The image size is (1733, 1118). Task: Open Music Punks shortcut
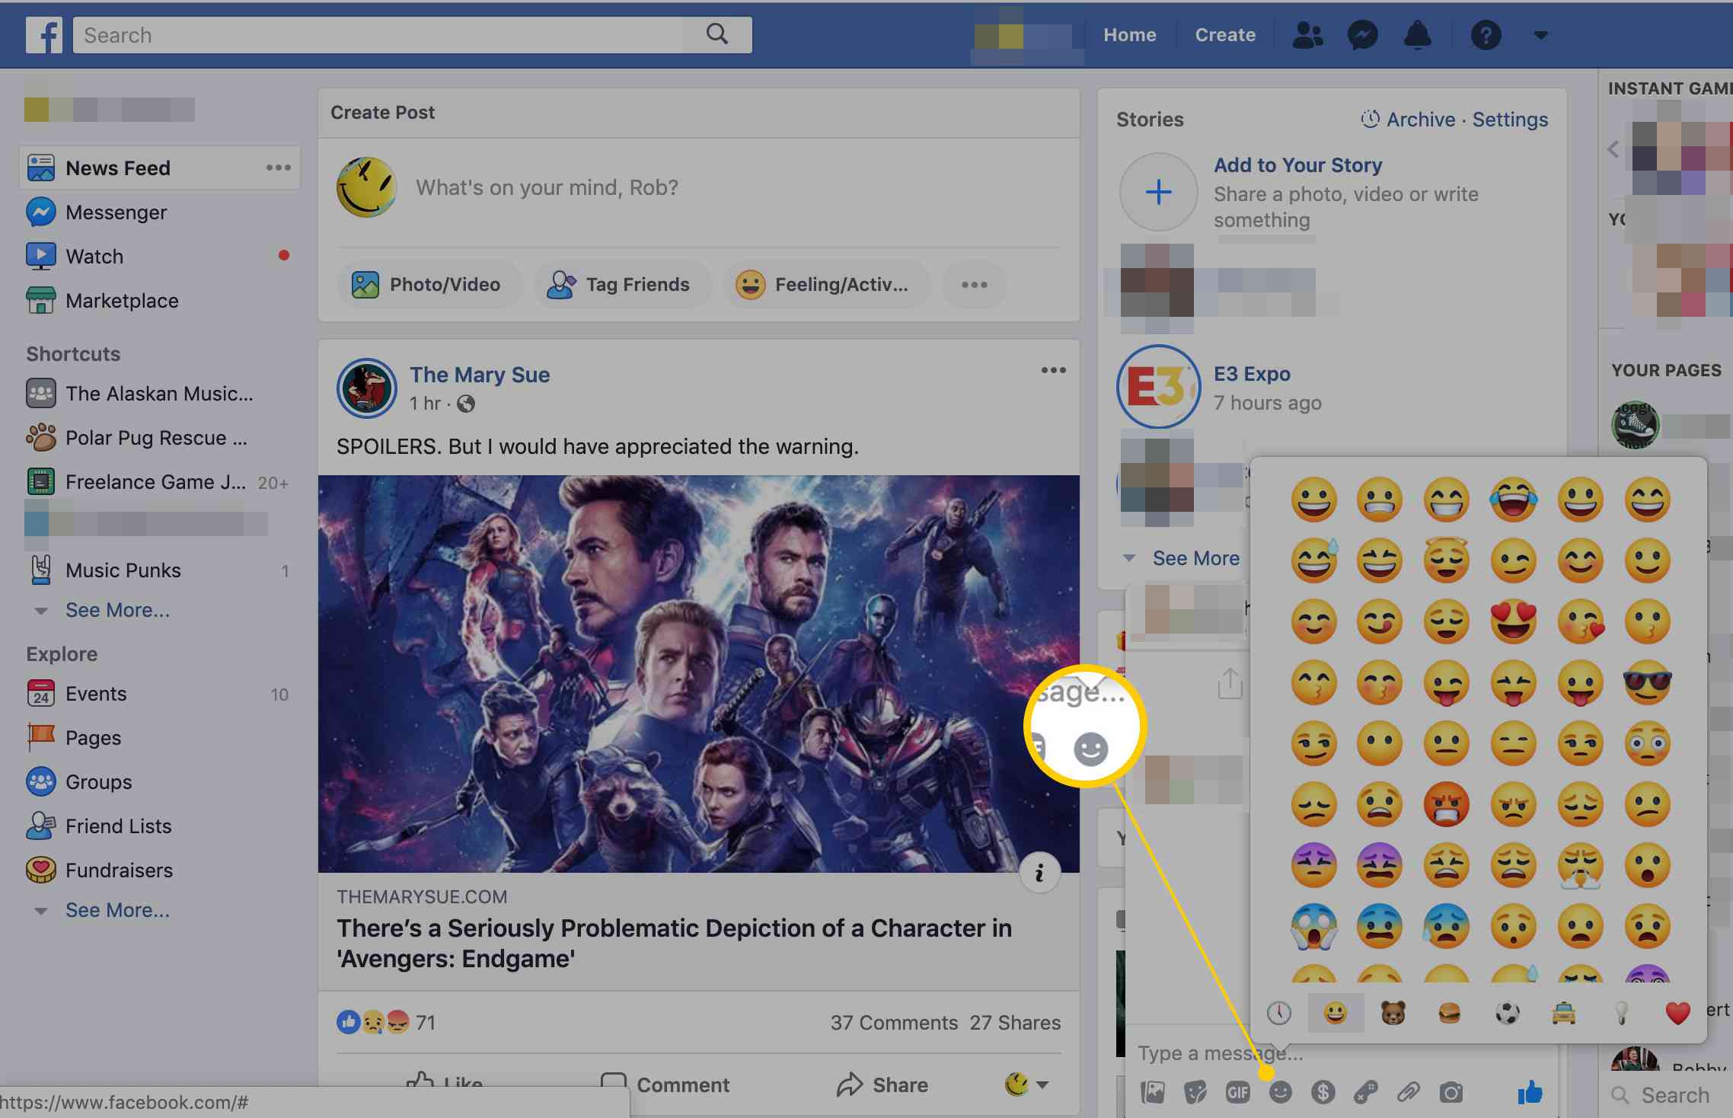pos(123,570)
